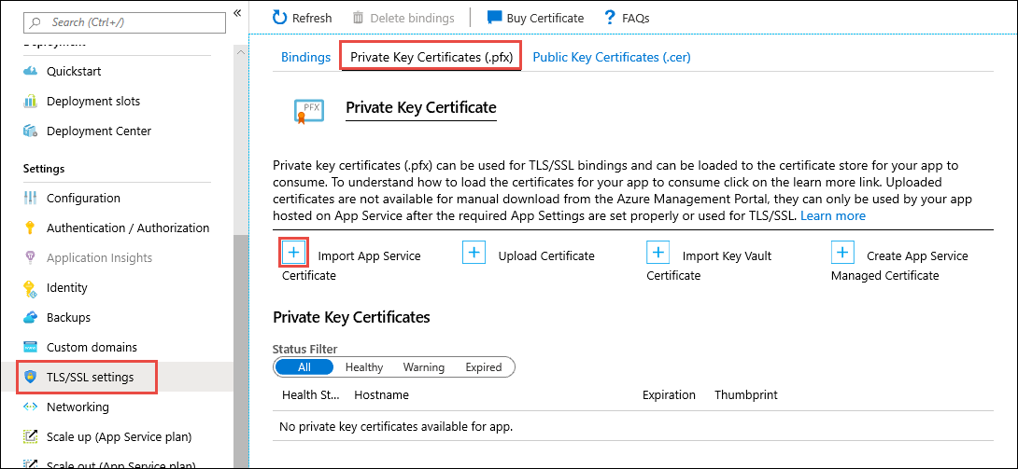The image size is (1018, 469).
Task: Click inside the sidebar search field
Action: click(124, 22)
